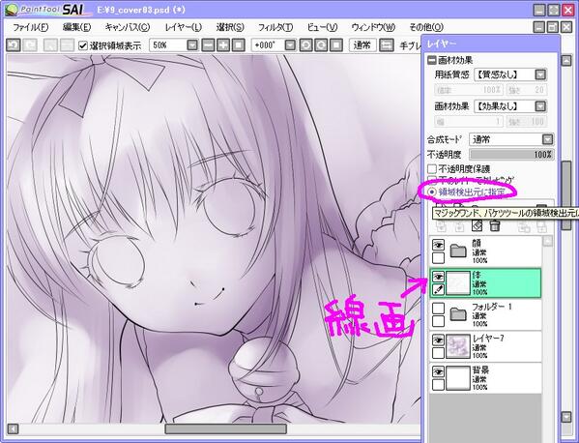Viewport: 579px width, 443px height.
Task: Toggle the lower link box on 顔 folder
Action: [x=438, y=258]
